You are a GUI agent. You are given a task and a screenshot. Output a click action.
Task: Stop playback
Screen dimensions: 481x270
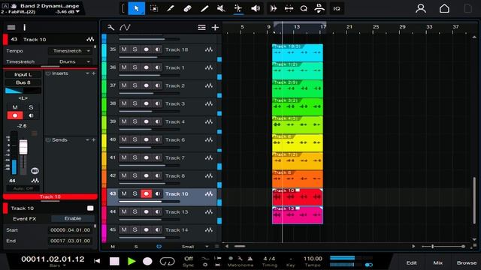[114, 261]
